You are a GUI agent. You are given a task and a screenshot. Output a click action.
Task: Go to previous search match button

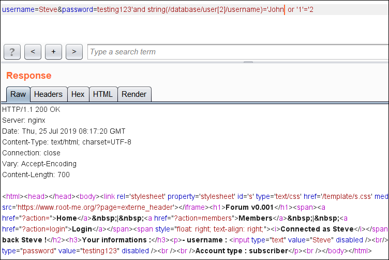pyautogui.click(x=33, y=52)
